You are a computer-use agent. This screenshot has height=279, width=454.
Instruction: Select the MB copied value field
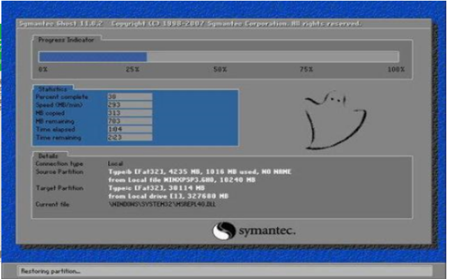point(129,113)
